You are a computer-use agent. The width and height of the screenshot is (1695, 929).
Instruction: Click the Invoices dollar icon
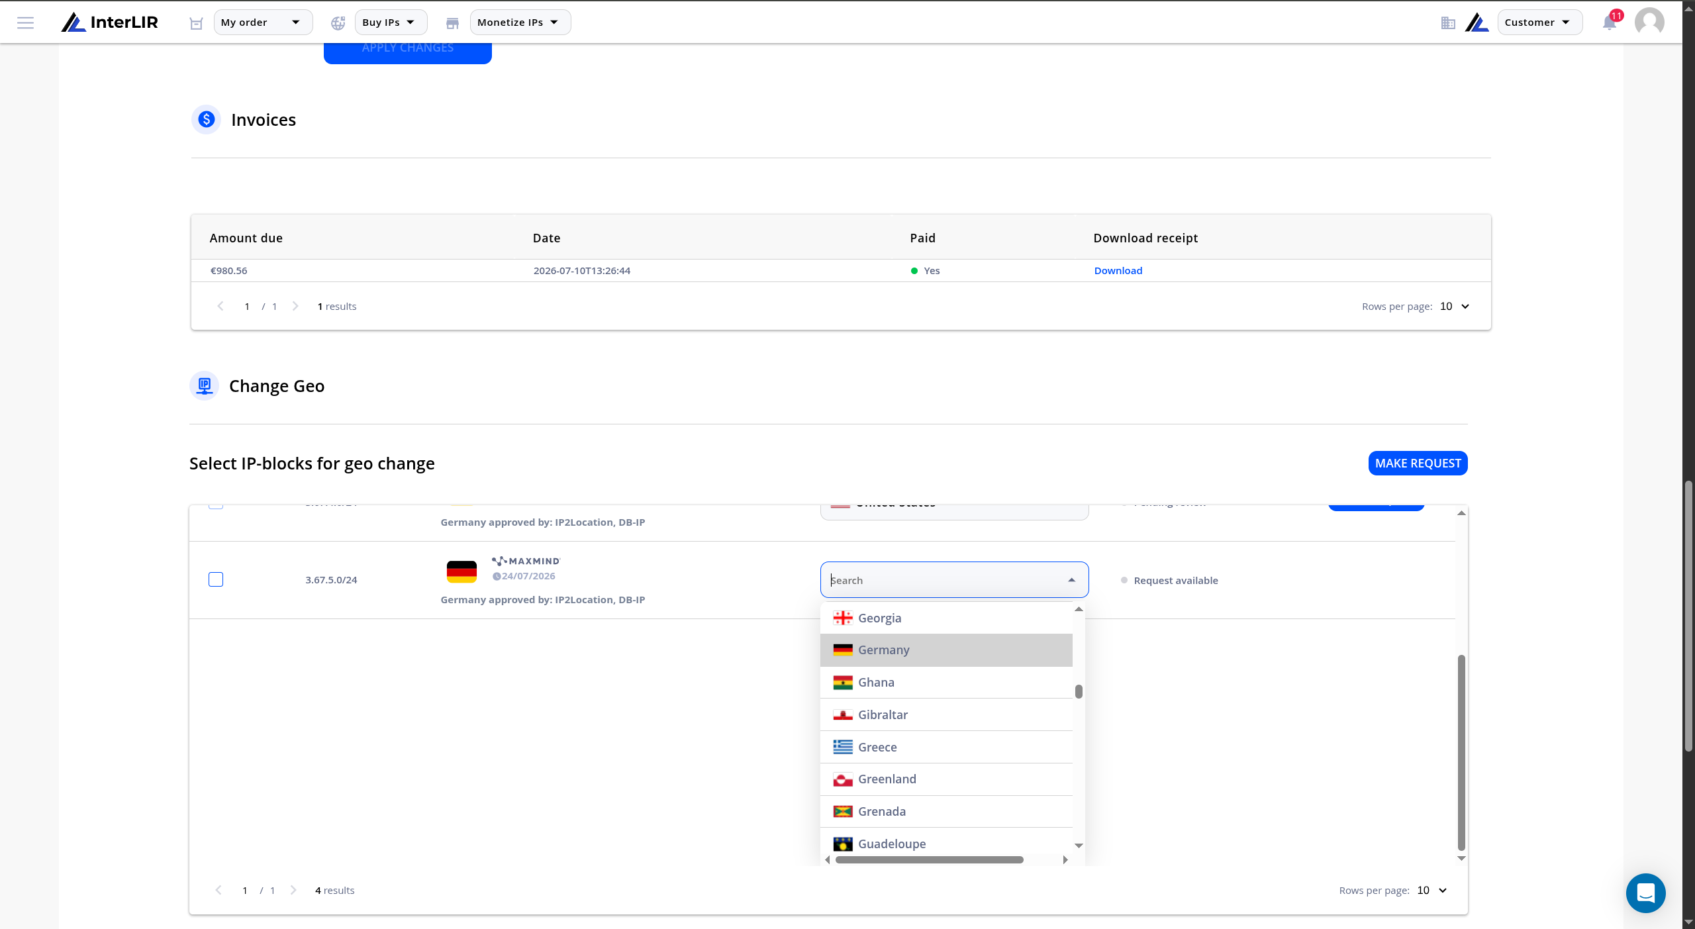(206, 119)
